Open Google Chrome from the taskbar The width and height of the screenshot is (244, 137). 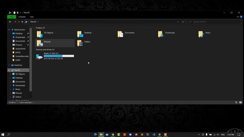pyautogui.click(x=113, y=134)
